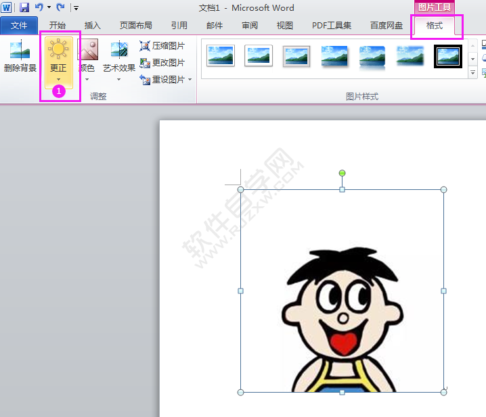The height and width of the screenshot is (417, 486).
Task: Click 更改图片 (Change Picture)
Action: [x=162, y=63]
